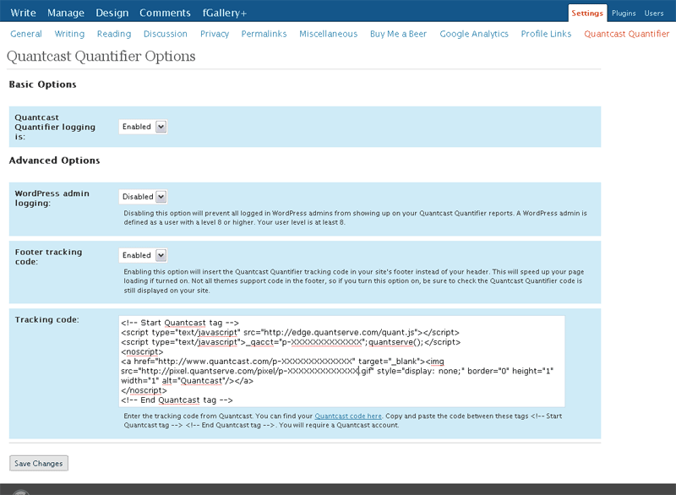Expand Footer tracking code dropdown
The width and height of the screenshot is (676, 495).
click(x=143, y=255)
